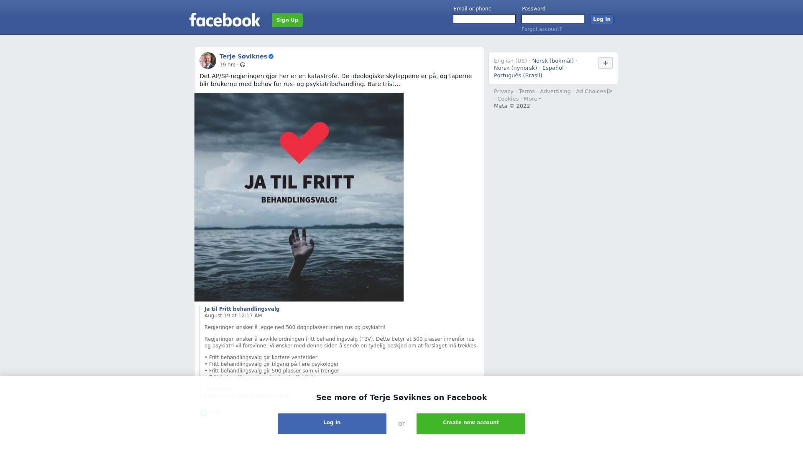
Task: Click the verified badge next to Terje Søviknes
Action: coord(271,56)
